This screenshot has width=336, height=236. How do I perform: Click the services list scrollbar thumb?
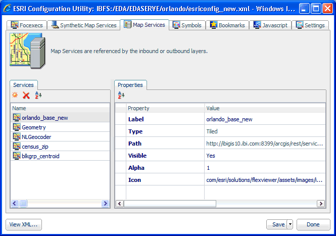click(23, 203)
